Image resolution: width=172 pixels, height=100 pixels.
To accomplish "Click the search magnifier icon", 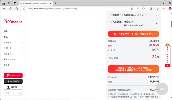I will point(20,93).
